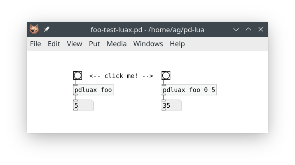This screenshot has height=165, width=295.
Task: Open the View menu
Action: click(75, 44)
